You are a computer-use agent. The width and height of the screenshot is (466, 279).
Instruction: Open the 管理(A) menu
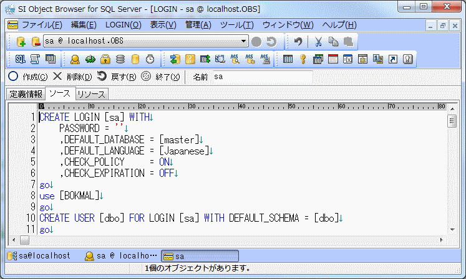[198, 25]
